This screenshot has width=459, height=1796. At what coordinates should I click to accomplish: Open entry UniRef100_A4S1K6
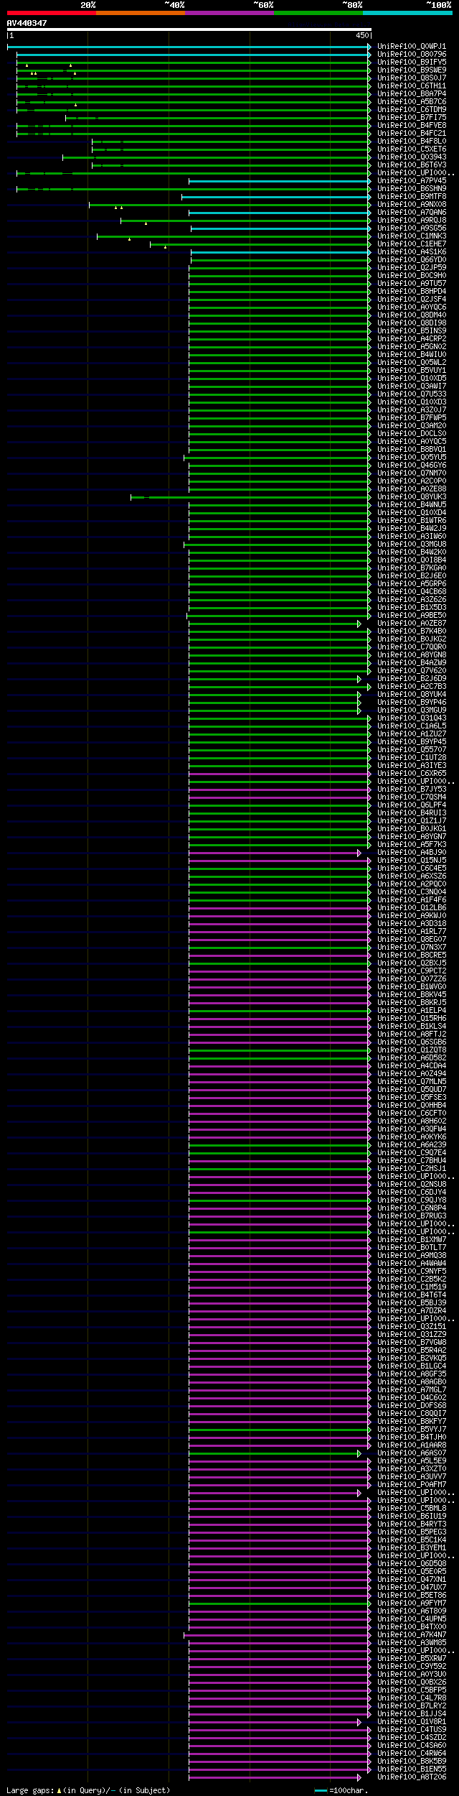coord(412,252)
